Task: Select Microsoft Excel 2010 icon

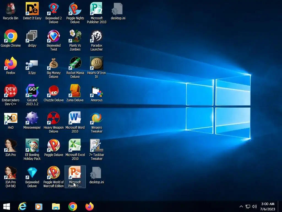Action: [75, 150]
